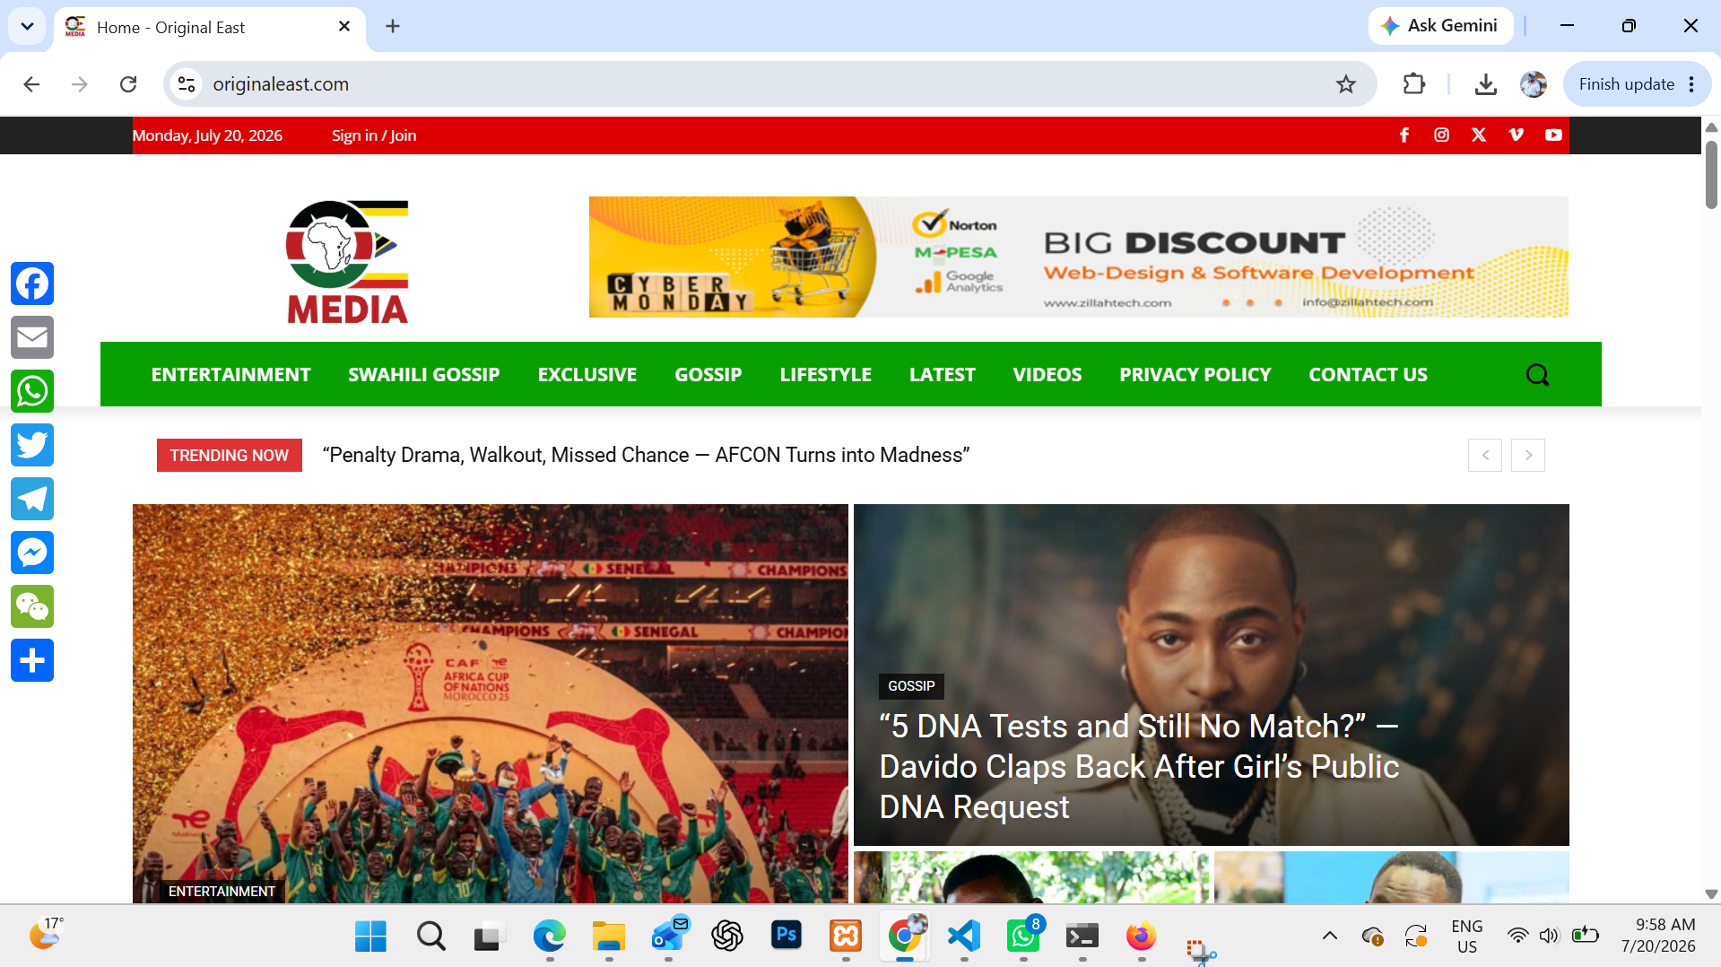The height and width of the screenshot is (967, 1721).
Task: Click Ask Gemini button
Action: (1440, 26)
